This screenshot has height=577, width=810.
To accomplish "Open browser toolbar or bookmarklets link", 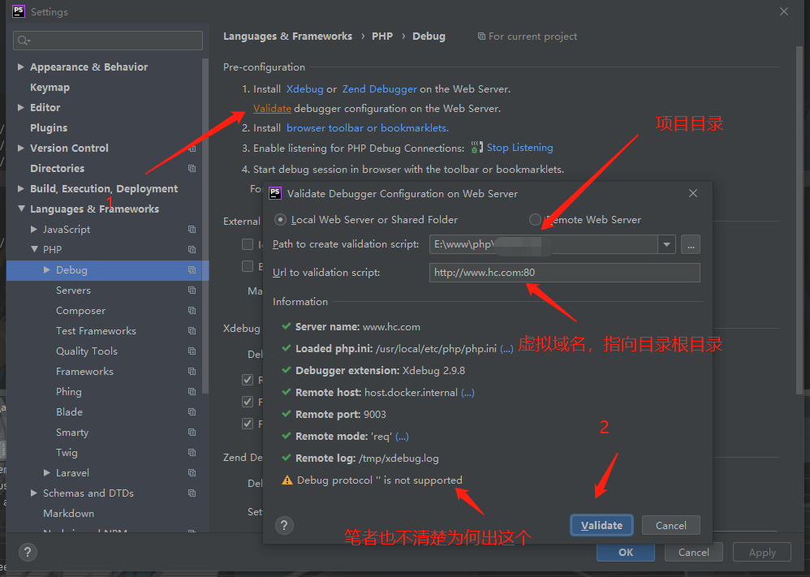I will click(x=368, y=128).
